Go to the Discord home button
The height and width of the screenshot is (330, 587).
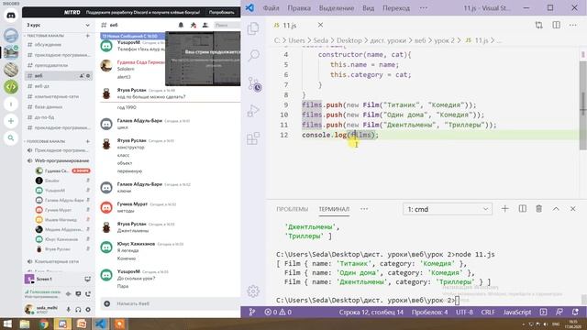(11, 16)
